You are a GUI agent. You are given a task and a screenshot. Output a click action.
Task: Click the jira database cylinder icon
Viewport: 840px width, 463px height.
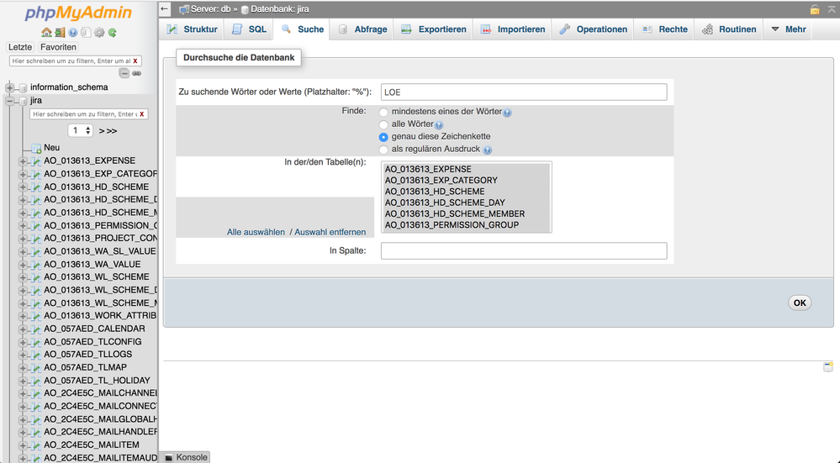[x=23, y=101]
